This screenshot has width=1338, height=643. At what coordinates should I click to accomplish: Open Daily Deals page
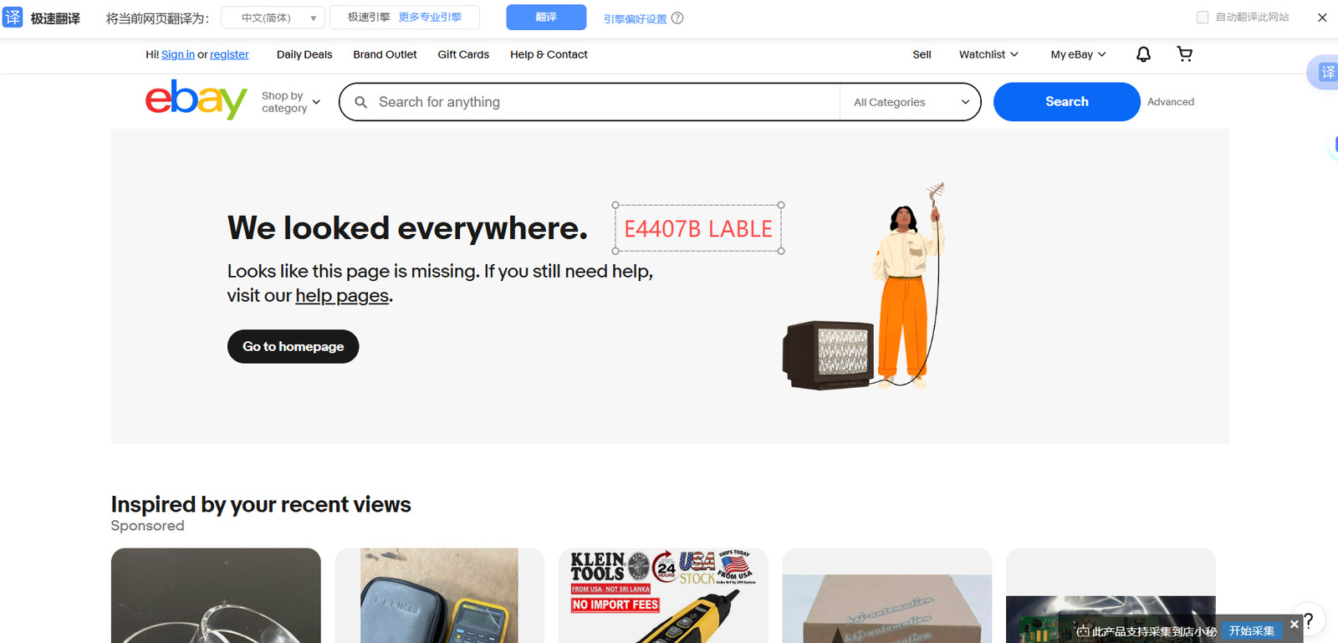click(x=304, y=54)
